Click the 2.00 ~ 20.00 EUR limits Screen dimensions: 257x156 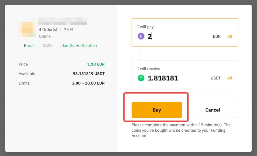(x=88, y=83)
